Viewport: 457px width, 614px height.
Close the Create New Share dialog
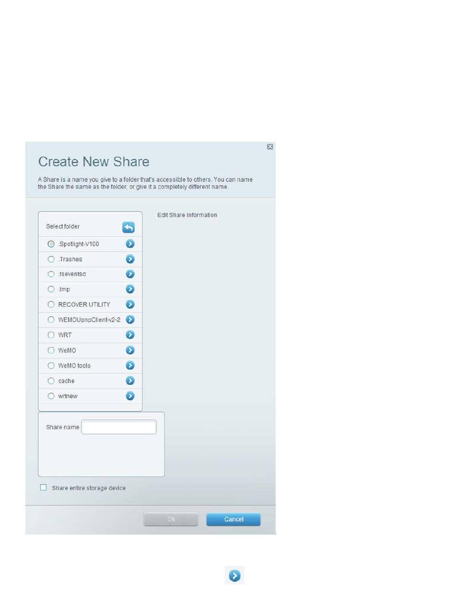point(270,147)
